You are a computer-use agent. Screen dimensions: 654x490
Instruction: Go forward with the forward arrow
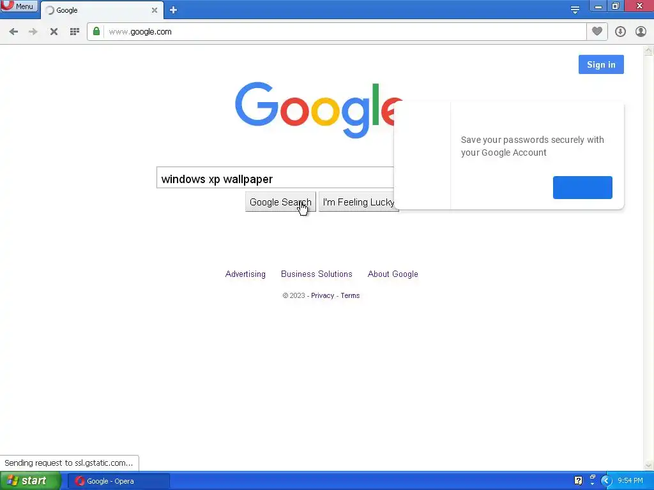(33, 32)
